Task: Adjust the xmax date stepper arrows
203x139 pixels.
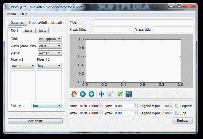Action: click(100, 113)
